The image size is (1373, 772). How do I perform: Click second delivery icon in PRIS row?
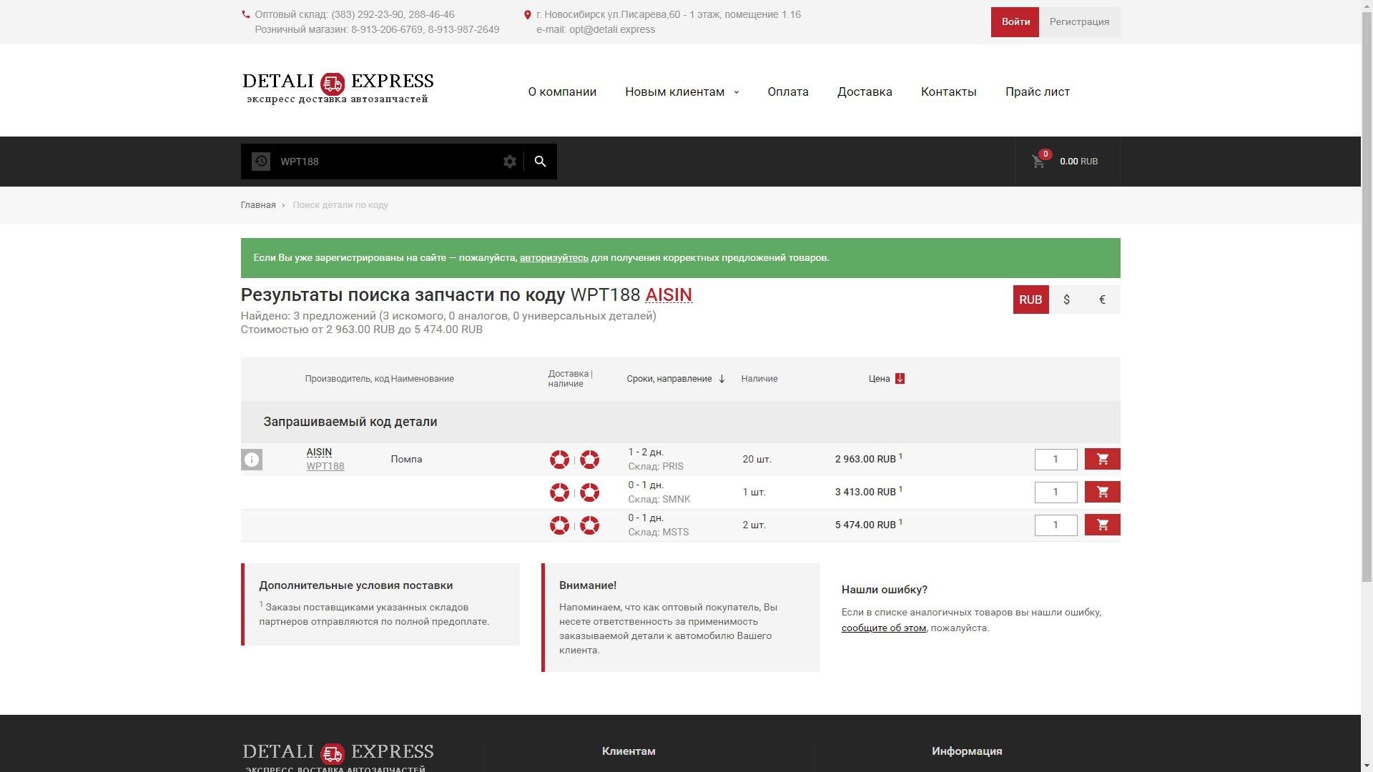click(589, 460)
